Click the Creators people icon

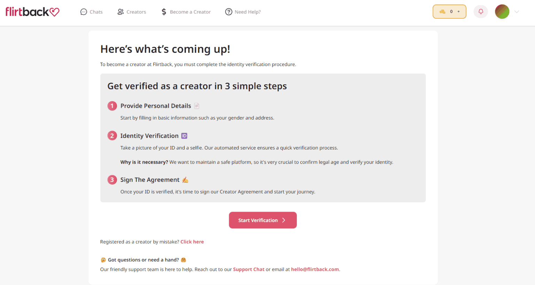click(x=121, y=12)
